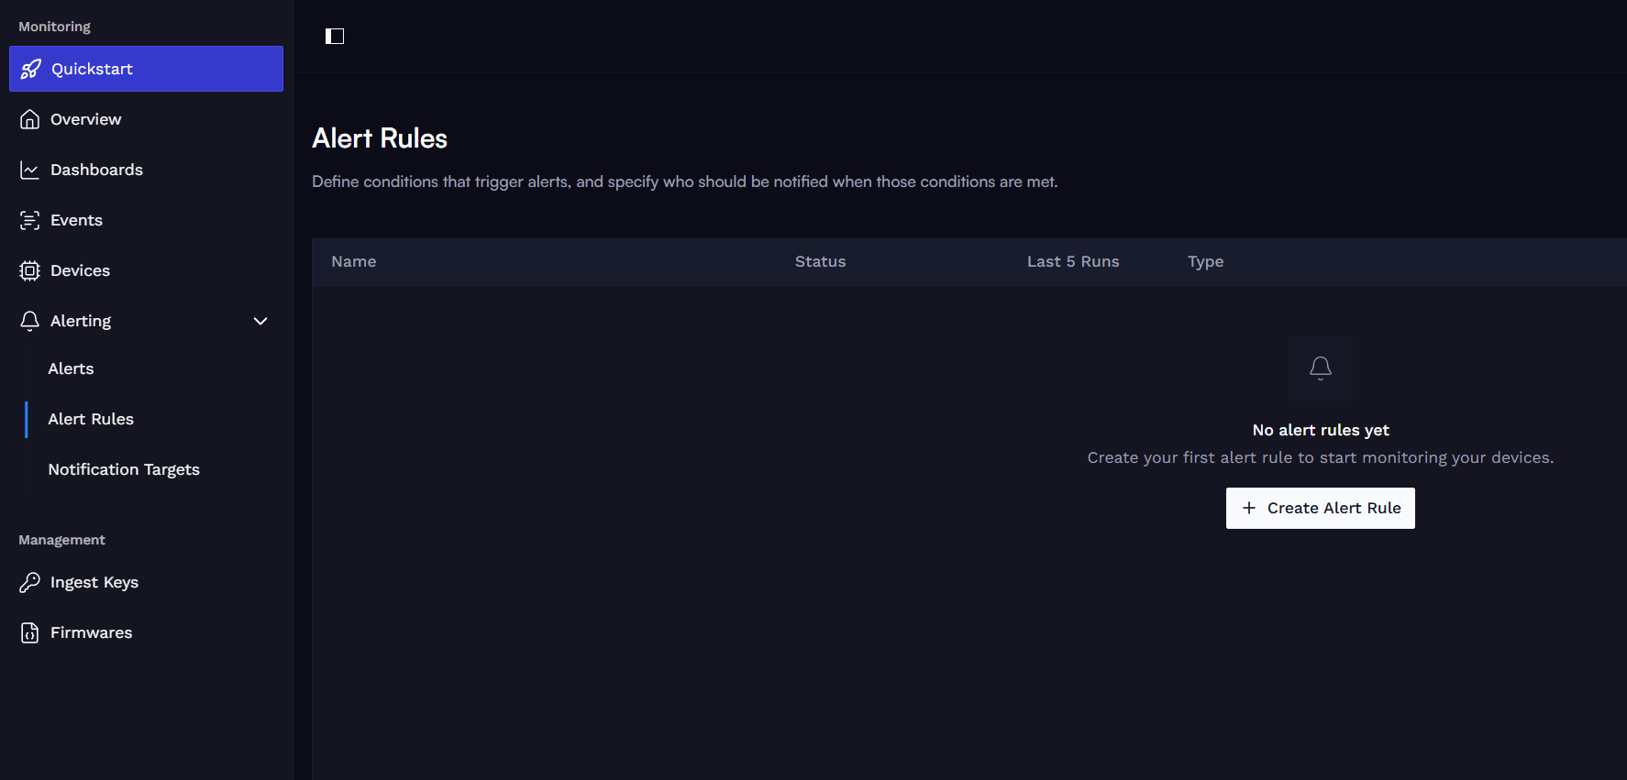
Task: Click the Devices chip icon
Action: [30, 270]
